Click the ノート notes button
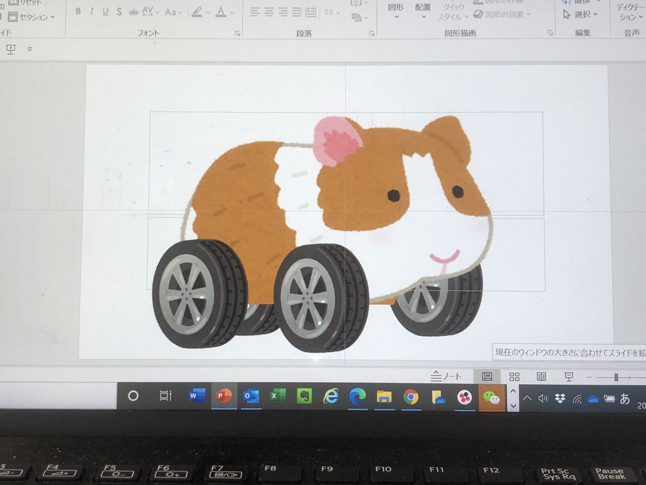Viewport: 646px width, 485px height. coord(447,376)
